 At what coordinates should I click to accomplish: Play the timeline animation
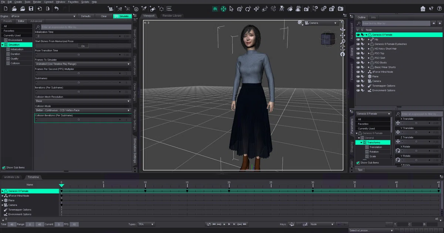[x=229, y=224]
